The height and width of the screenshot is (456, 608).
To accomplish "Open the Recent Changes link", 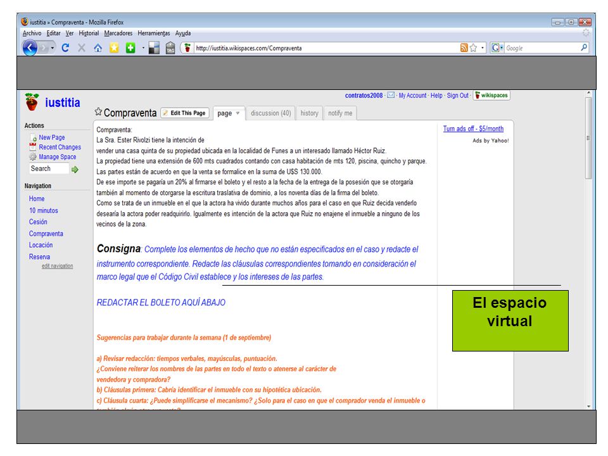I will tap(60, 147).
